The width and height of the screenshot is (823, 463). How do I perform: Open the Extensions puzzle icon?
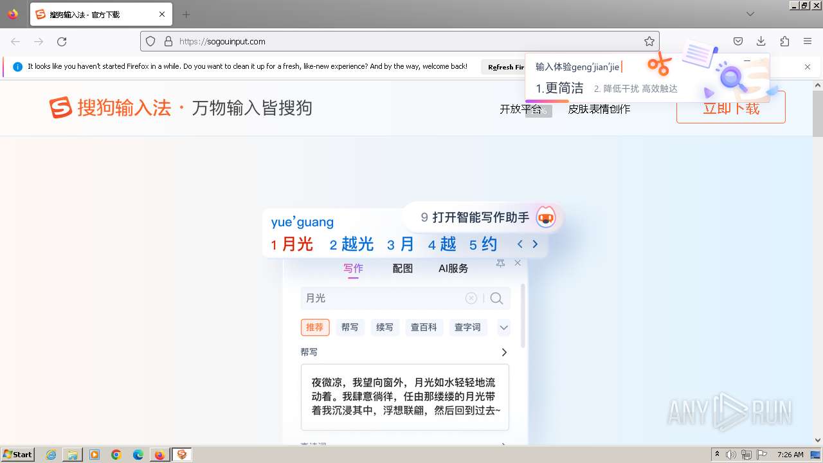[x=784, y=41]
